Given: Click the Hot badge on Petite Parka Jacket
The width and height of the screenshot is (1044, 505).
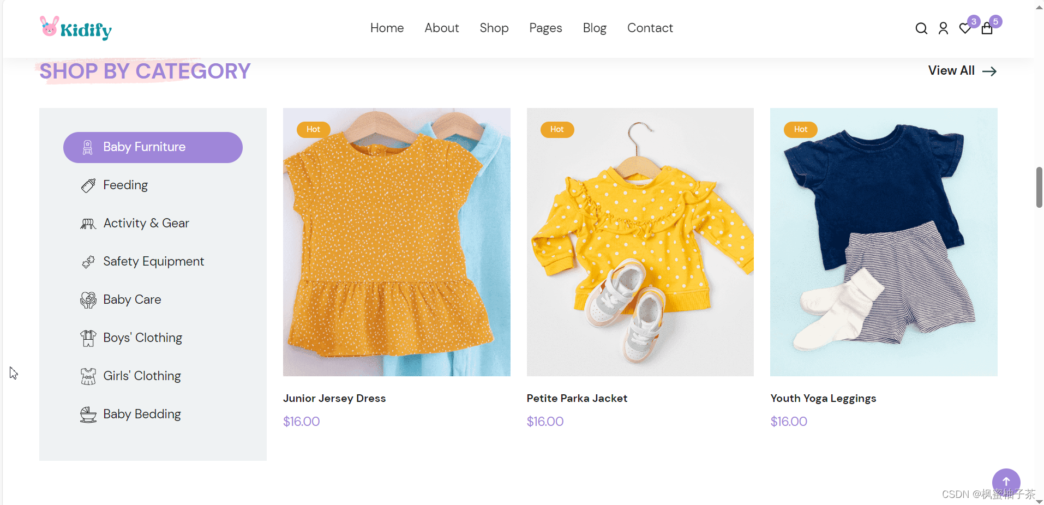Looking at the screenshot, I should tap(557, 130).
